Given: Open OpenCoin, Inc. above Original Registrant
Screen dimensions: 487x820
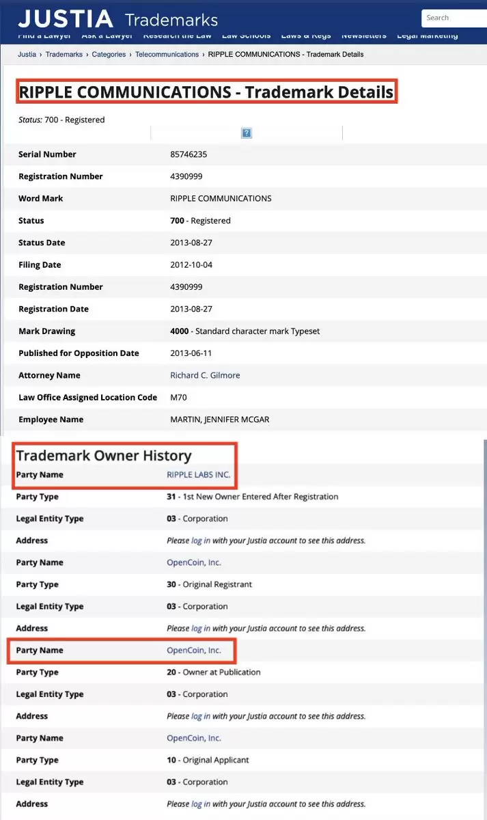Looking at the screenshot, I should pos(194,562).
